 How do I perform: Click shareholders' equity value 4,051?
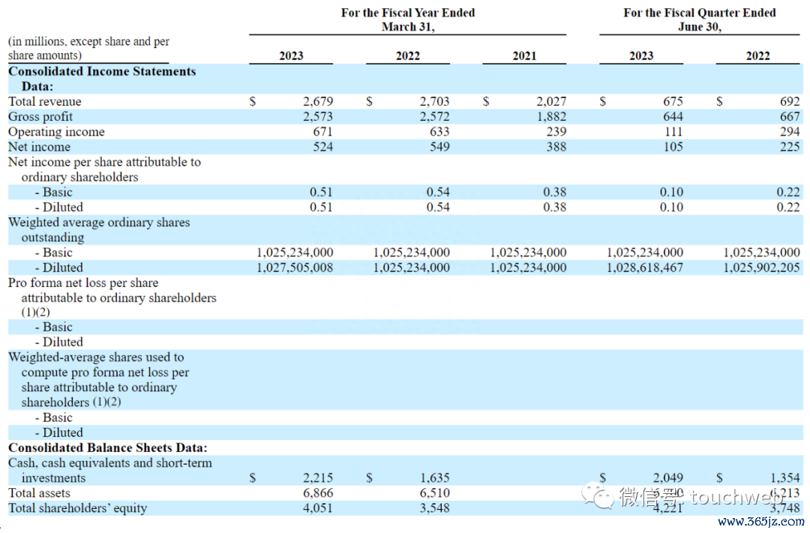coord(318,508)
